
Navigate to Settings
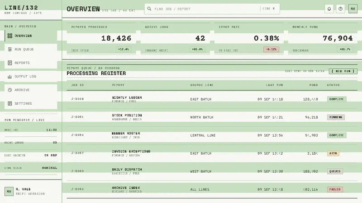(31, 104)
